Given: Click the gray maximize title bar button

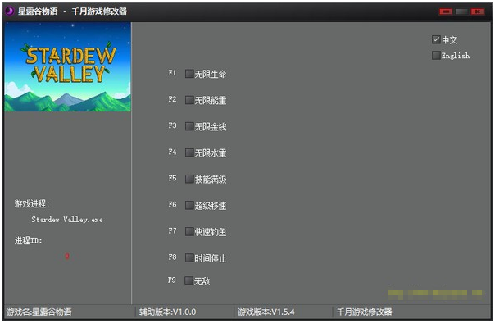Looking at the screenshot, I should pos(461,11).
